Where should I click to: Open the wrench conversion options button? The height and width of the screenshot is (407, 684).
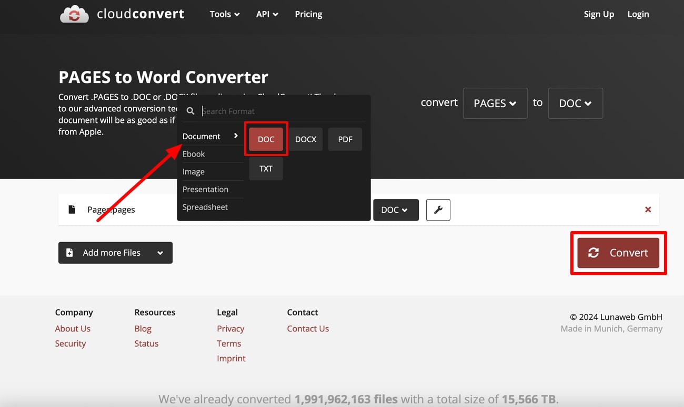[438, 210]
